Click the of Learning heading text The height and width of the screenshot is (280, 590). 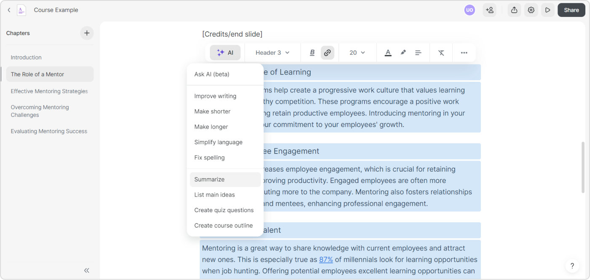coord(290,72)
